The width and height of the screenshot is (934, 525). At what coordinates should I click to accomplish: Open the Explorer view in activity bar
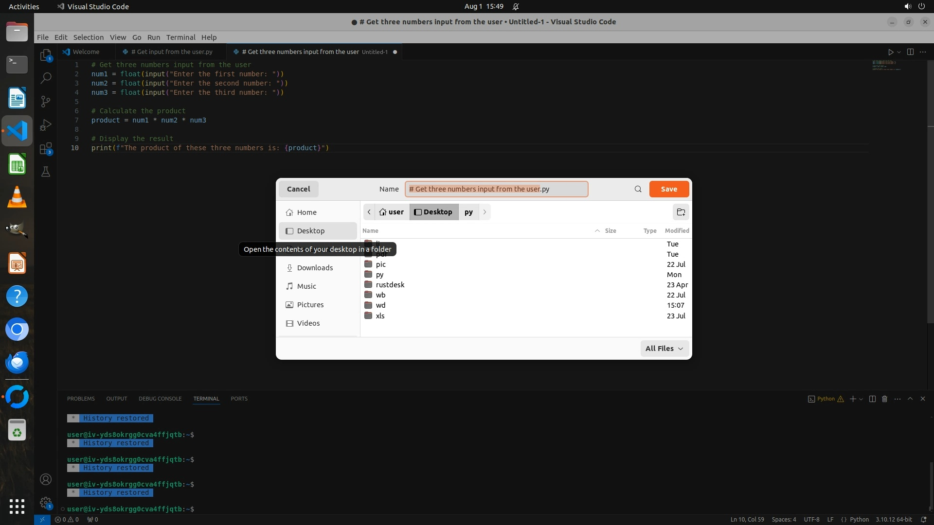(46, 55)
